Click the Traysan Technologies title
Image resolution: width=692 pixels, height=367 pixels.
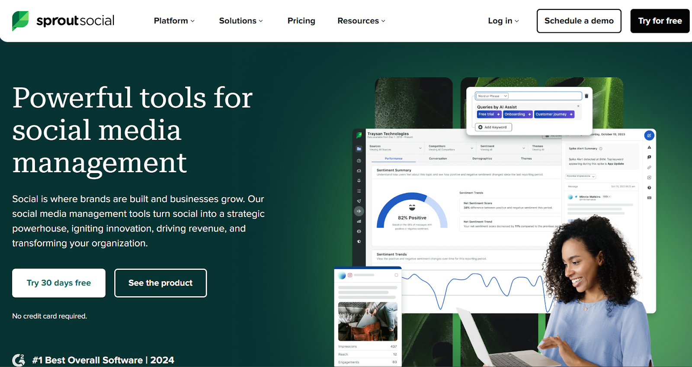tap(388, 134)
